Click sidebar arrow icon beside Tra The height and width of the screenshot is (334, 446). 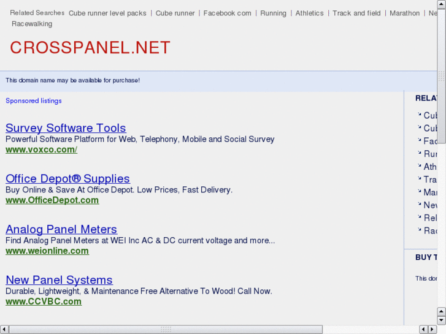tap(419, 178)
